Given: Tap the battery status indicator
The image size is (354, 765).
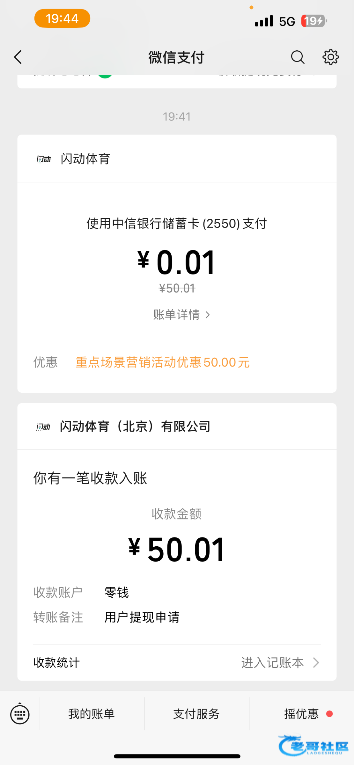Looking at the screenshot, I should click(x=314, y=21).
